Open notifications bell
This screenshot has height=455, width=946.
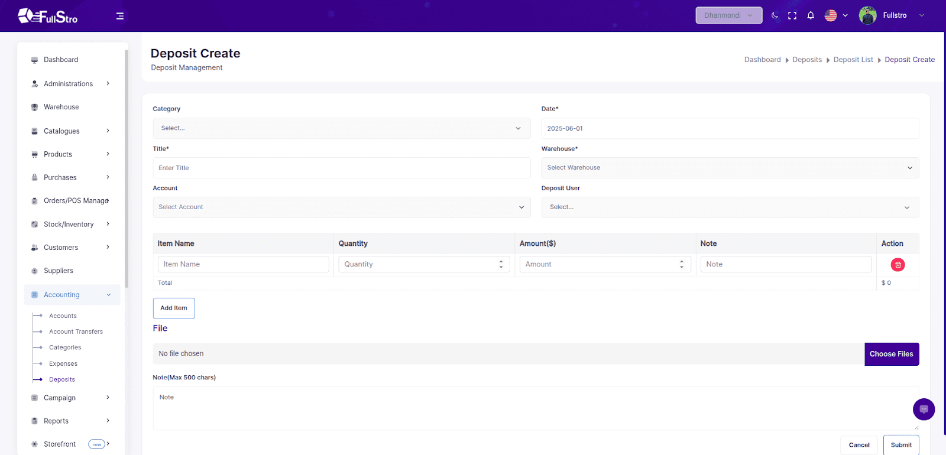pyautogui.click(x=811, y=15)
